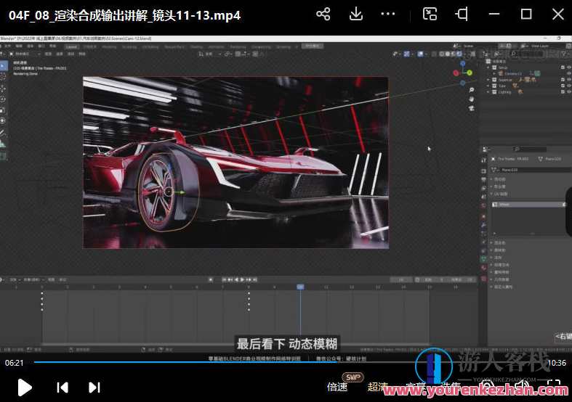Open the Layout workspace tab

71,46
